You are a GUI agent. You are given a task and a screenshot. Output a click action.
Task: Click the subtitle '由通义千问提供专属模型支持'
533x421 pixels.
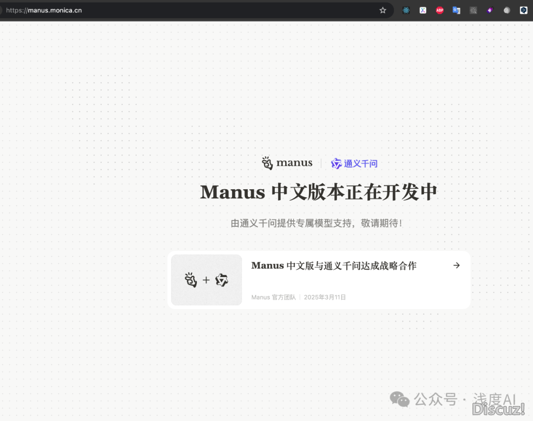coord(316,223)
